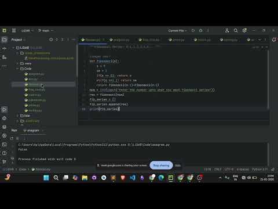Expand the lidar folder in tree

point(17,116)
